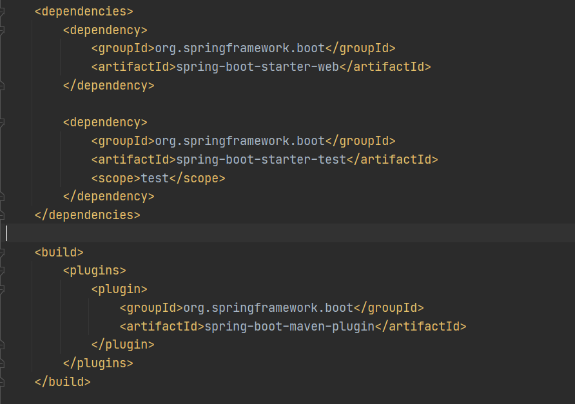Click the spring-boot-maven-plugin artifactId text
This screenshot has width=575, height=404.
click(x=289, y=326)
